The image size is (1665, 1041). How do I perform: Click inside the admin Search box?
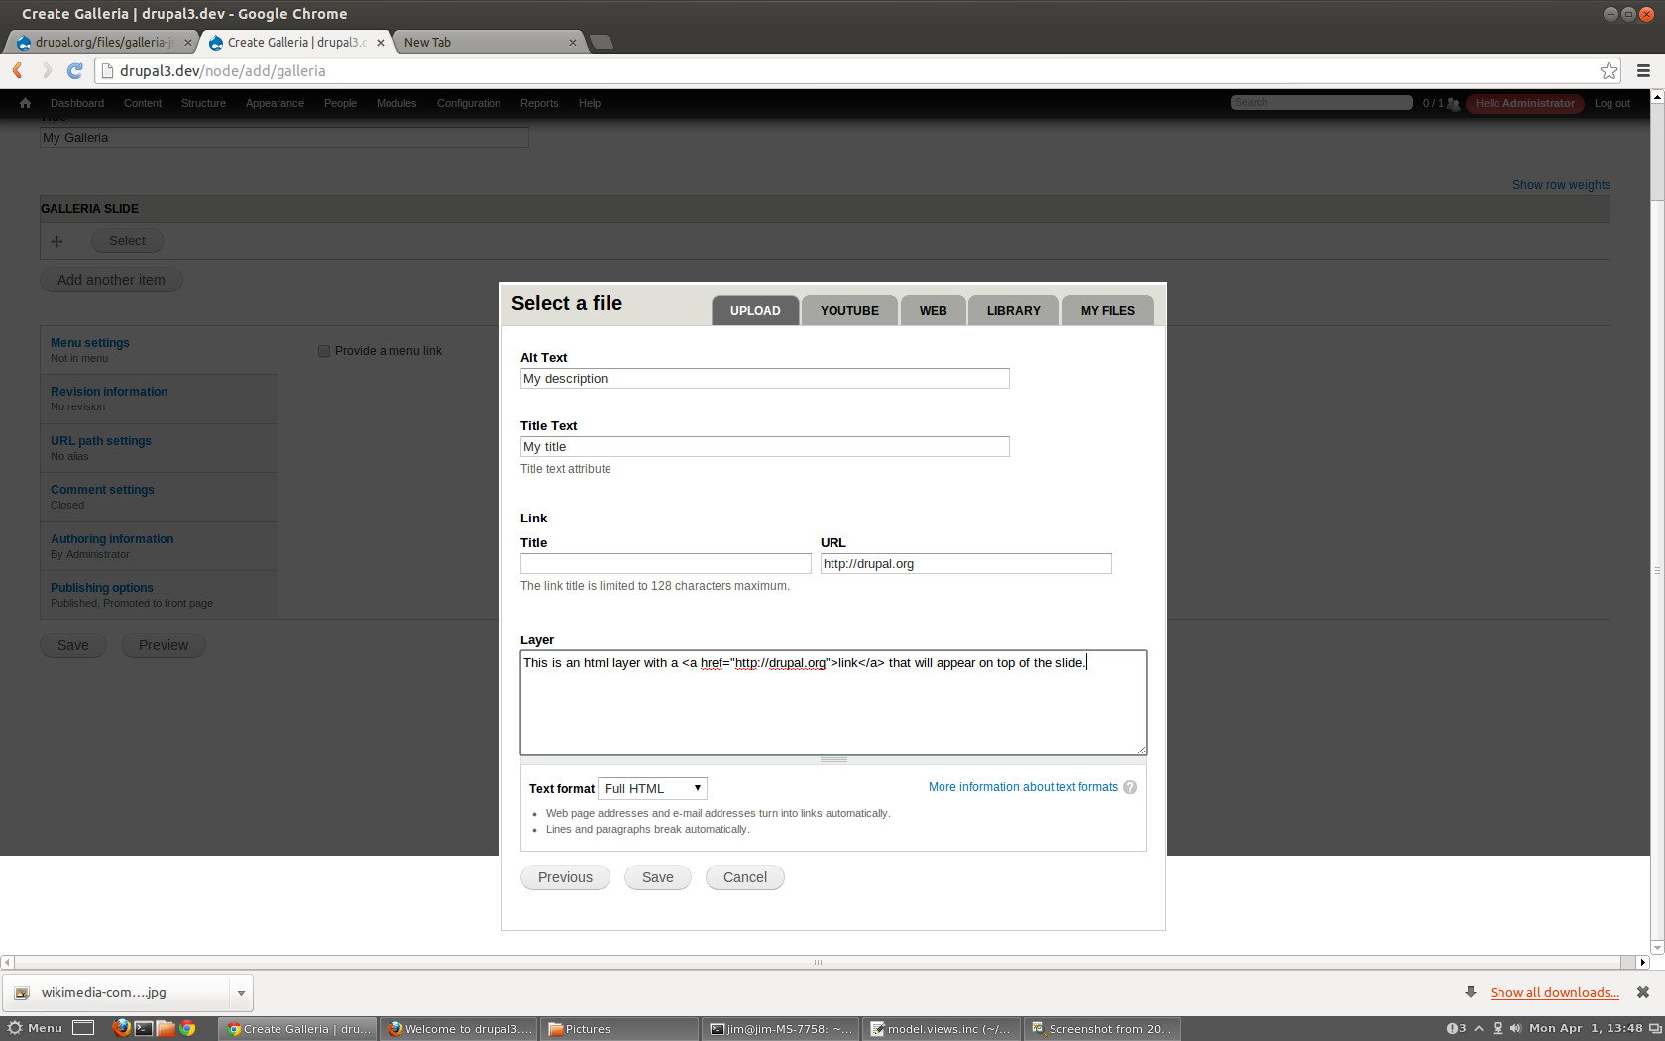(x=1321, y=101)
